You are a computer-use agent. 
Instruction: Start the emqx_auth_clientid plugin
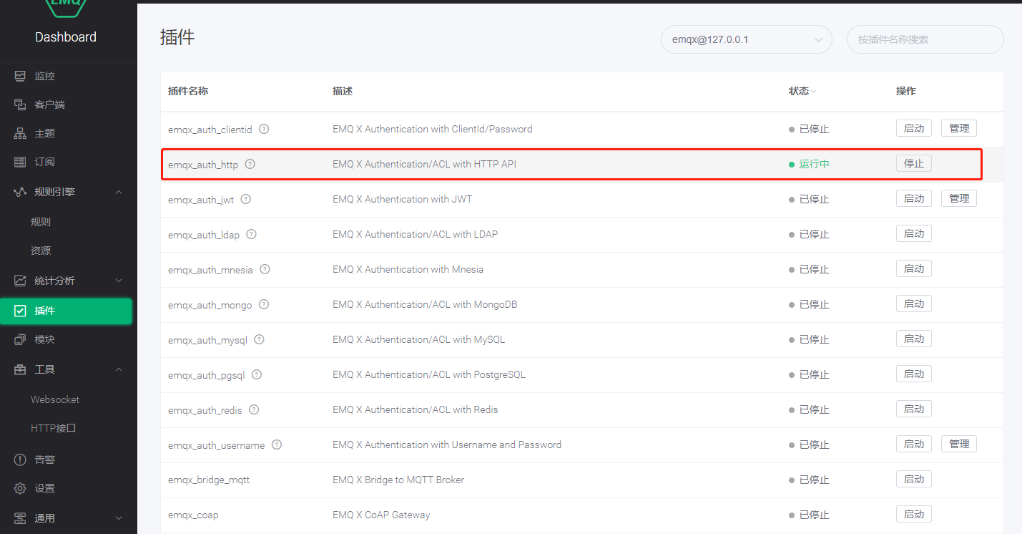[x=914, y=128]
